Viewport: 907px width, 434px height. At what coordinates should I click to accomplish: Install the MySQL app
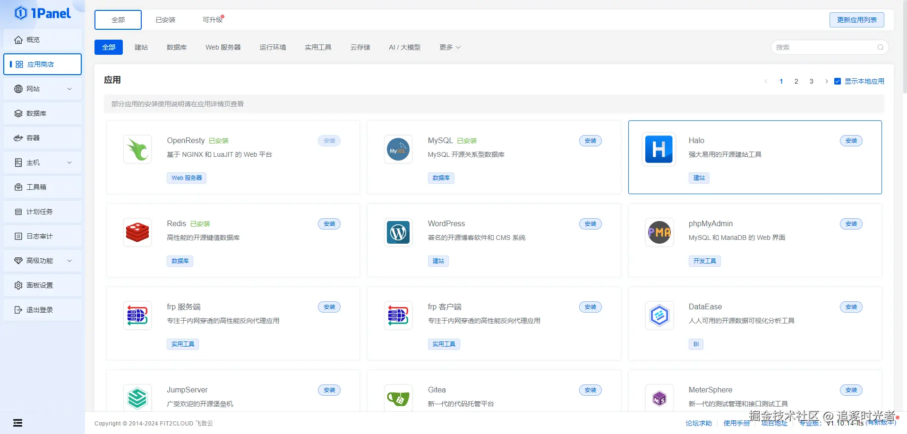point(590,141)
